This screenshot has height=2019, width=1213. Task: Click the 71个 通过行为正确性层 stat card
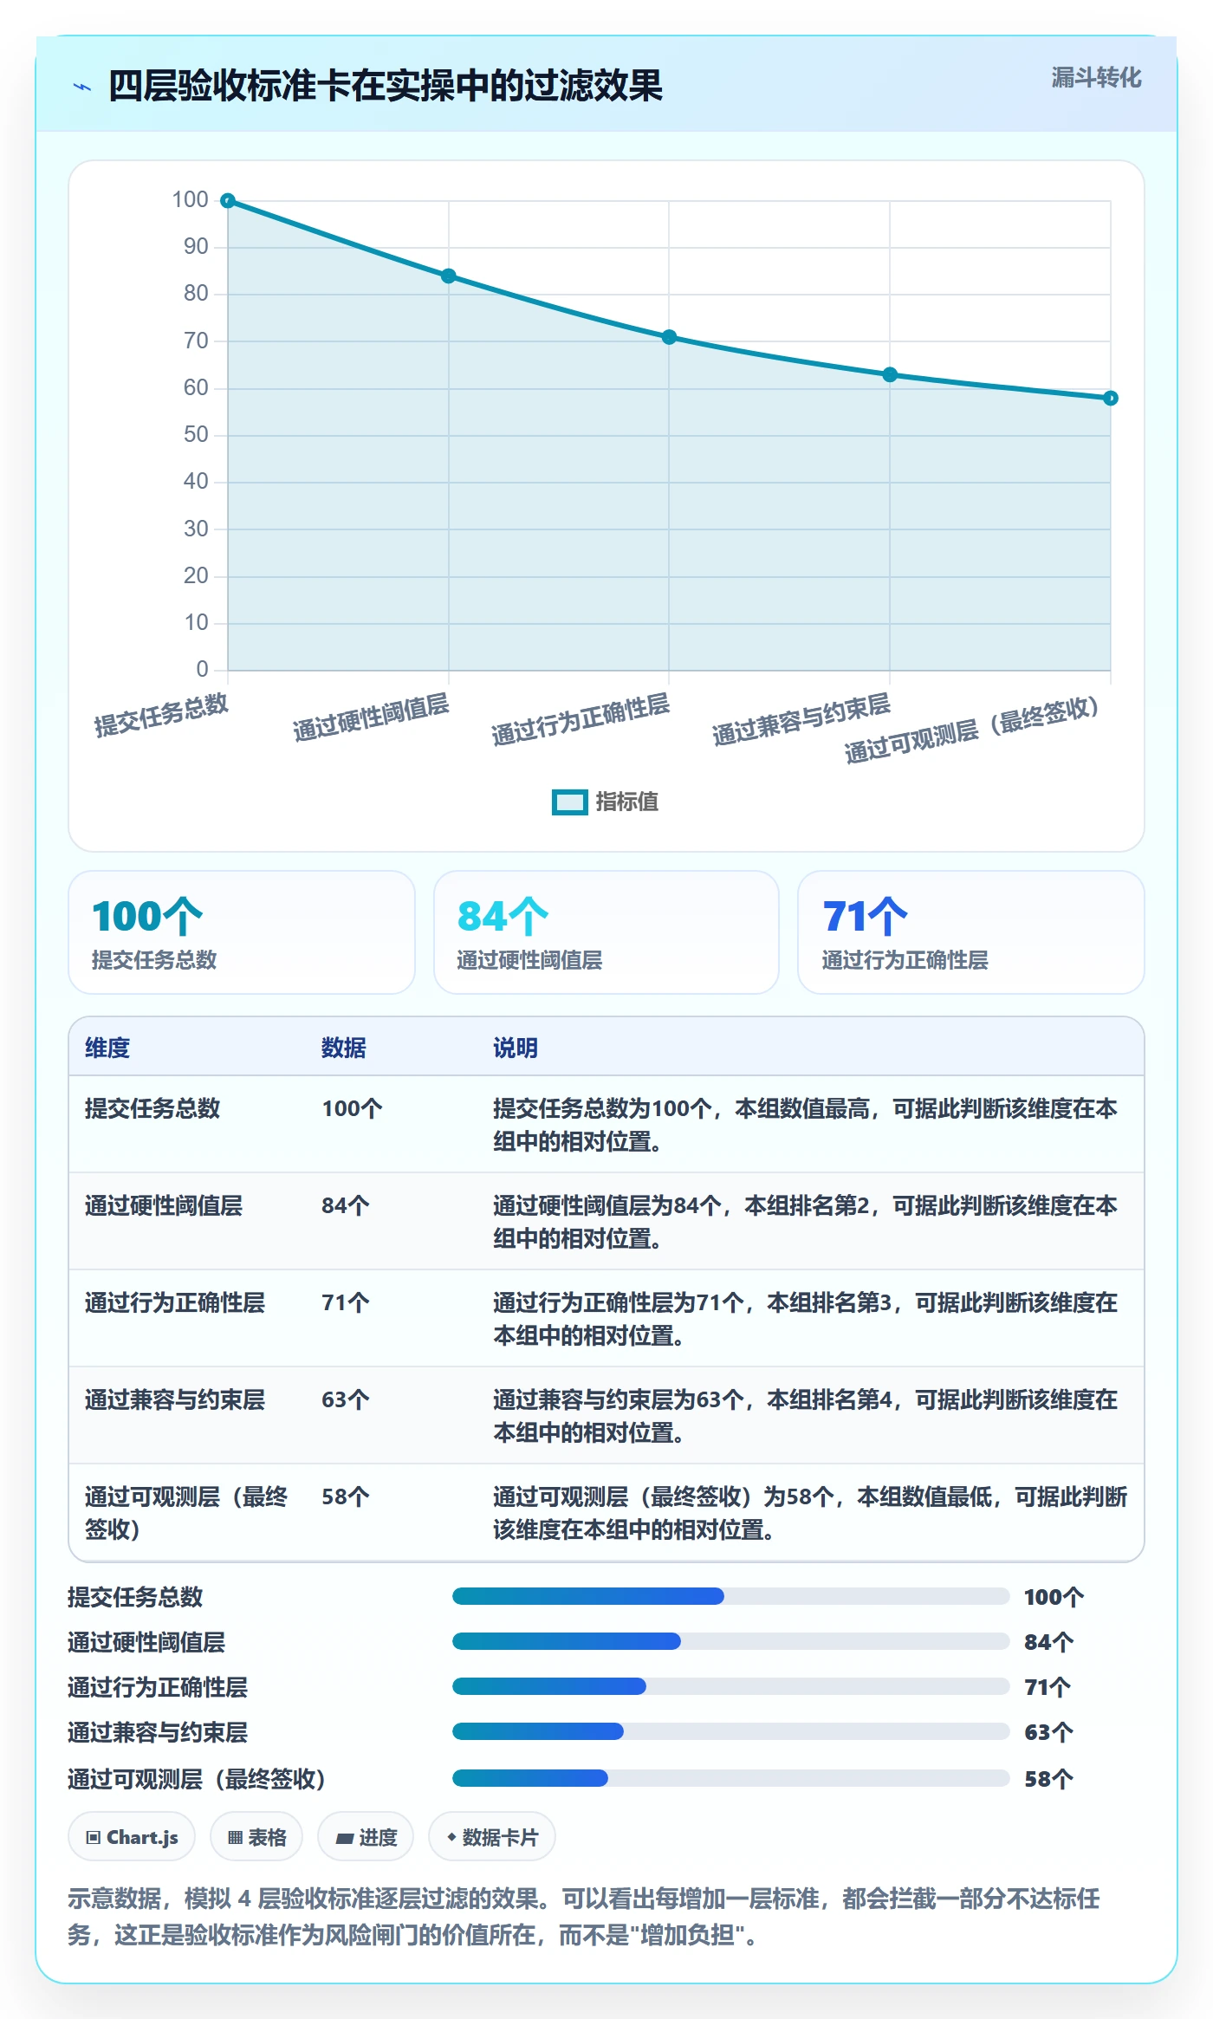click(971, 932)
